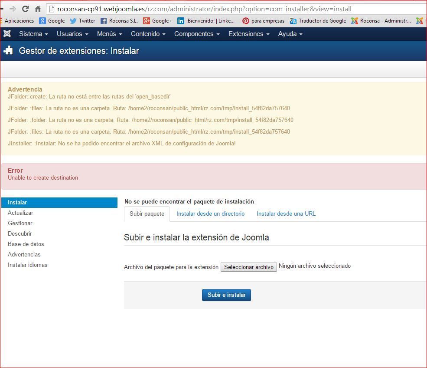Screen dimensions: 427x368
Task: Click 'No se puede encontrar el paquete' message
Action: click(189, 201)
